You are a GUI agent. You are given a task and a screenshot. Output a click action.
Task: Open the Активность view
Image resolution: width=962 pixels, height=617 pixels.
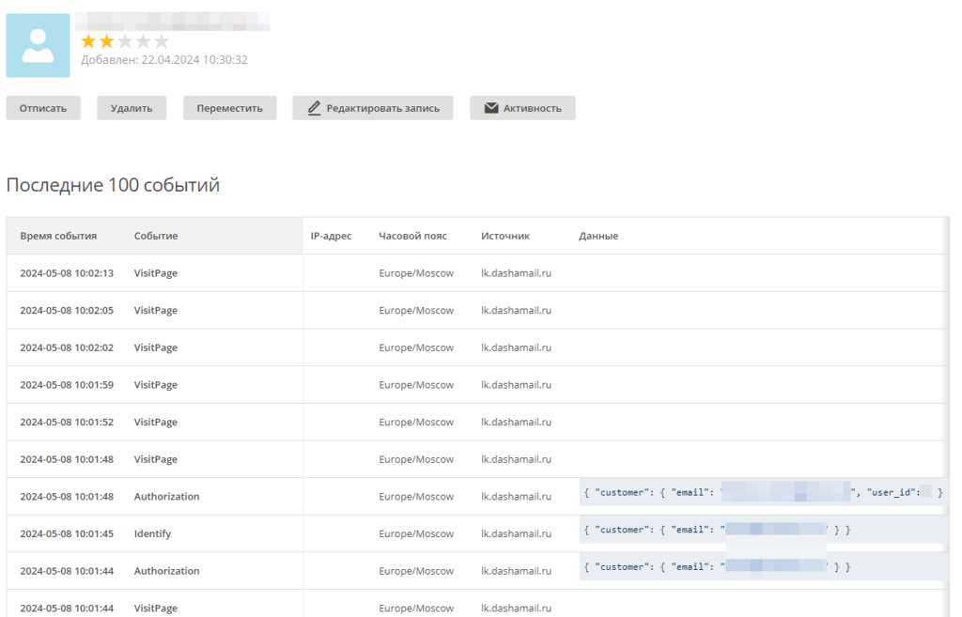coord(522,108)
